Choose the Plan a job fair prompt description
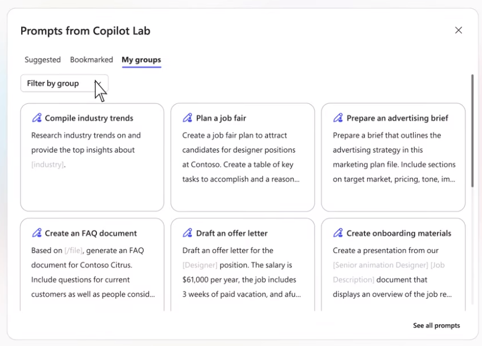 click(x=241, y=157)
